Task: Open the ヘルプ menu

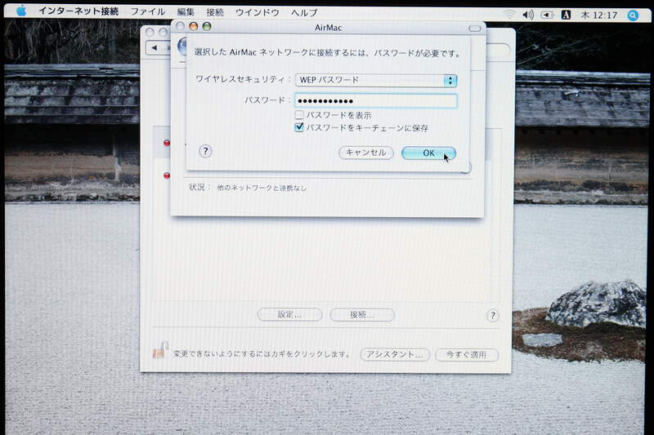Action: point(304,13)
